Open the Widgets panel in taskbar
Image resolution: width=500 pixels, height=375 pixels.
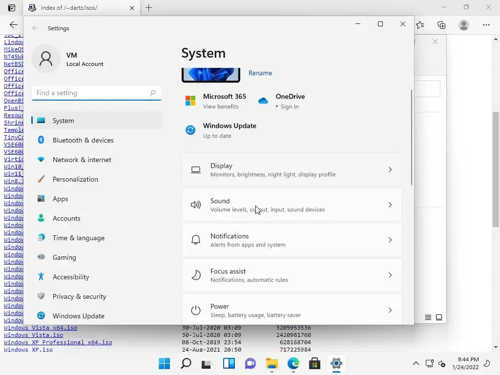tap(229, 363)
